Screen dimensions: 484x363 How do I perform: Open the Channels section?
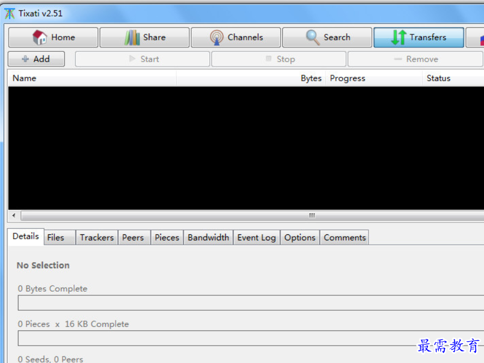pyautogui.click(x=236, y=38)
